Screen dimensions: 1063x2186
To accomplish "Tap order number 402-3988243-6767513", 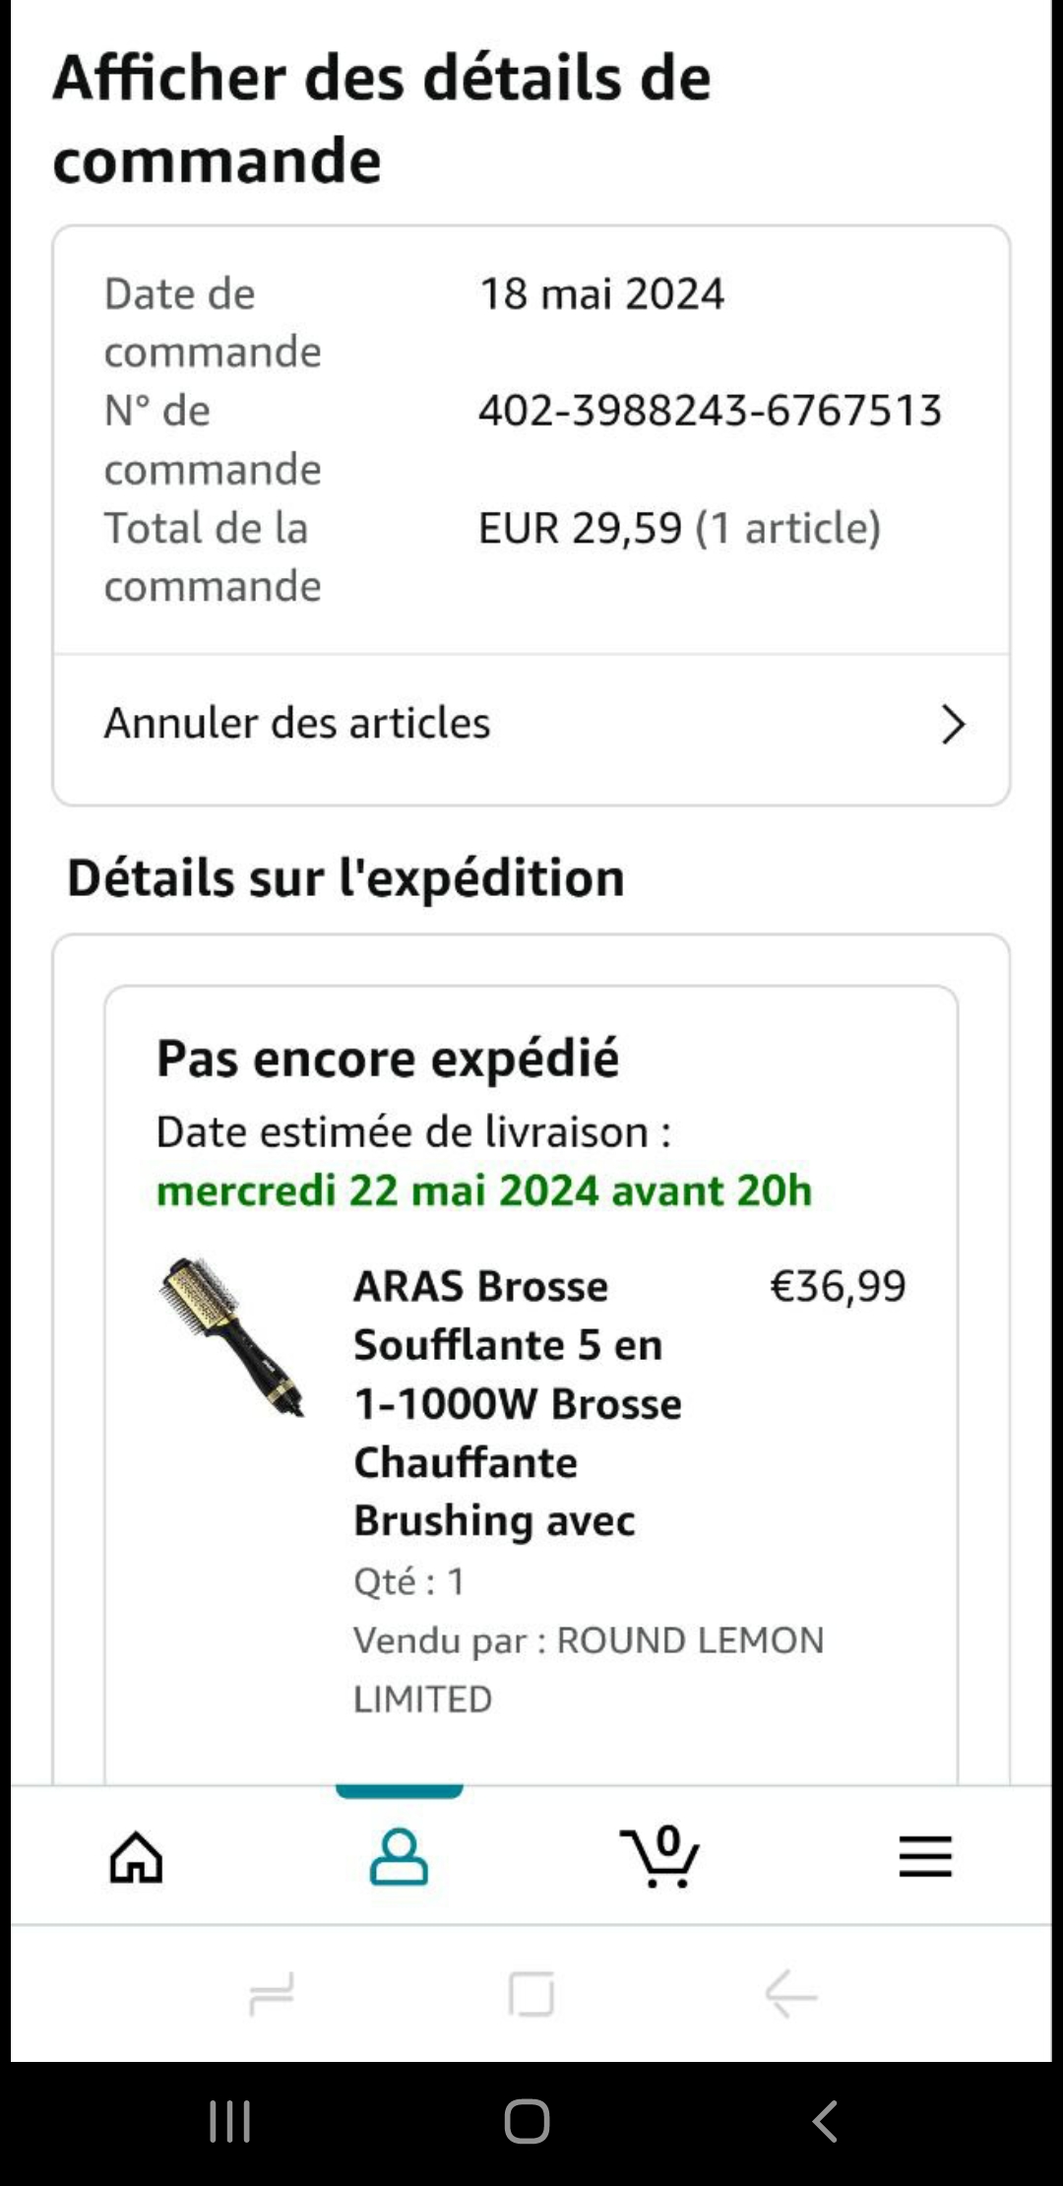I will pos(710,411).
